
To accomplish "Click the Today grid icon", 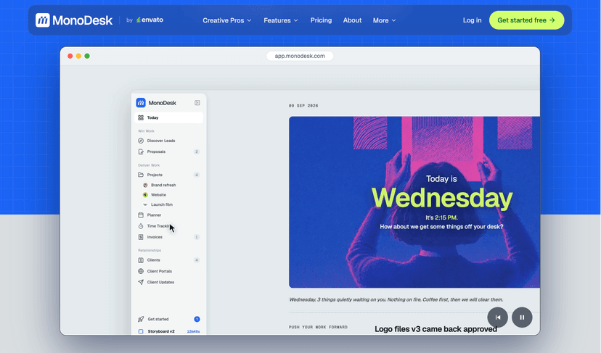I will (141, 117).
